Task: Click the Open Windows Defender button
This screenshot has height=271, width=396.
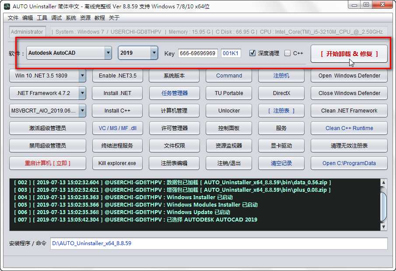Action: click(349, 75)
